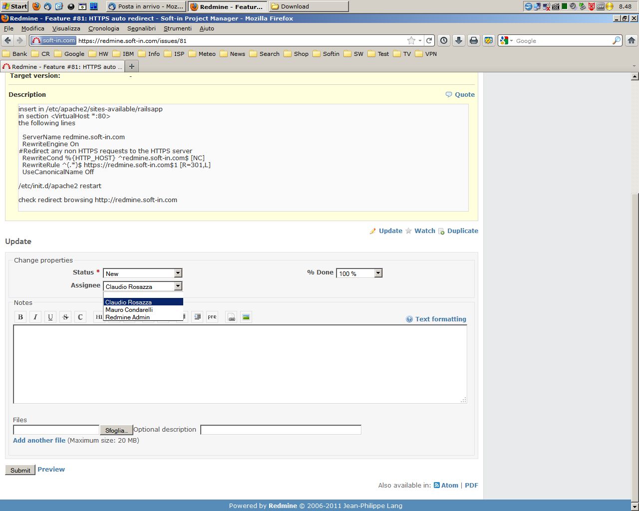639x511 pixels.
Task: Select Mauro Condarelli as assignee
Action: (x=143, y=309)
